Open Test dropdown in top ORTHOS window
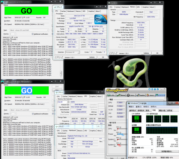Viewport: 179px width, 159px height. 29,30
